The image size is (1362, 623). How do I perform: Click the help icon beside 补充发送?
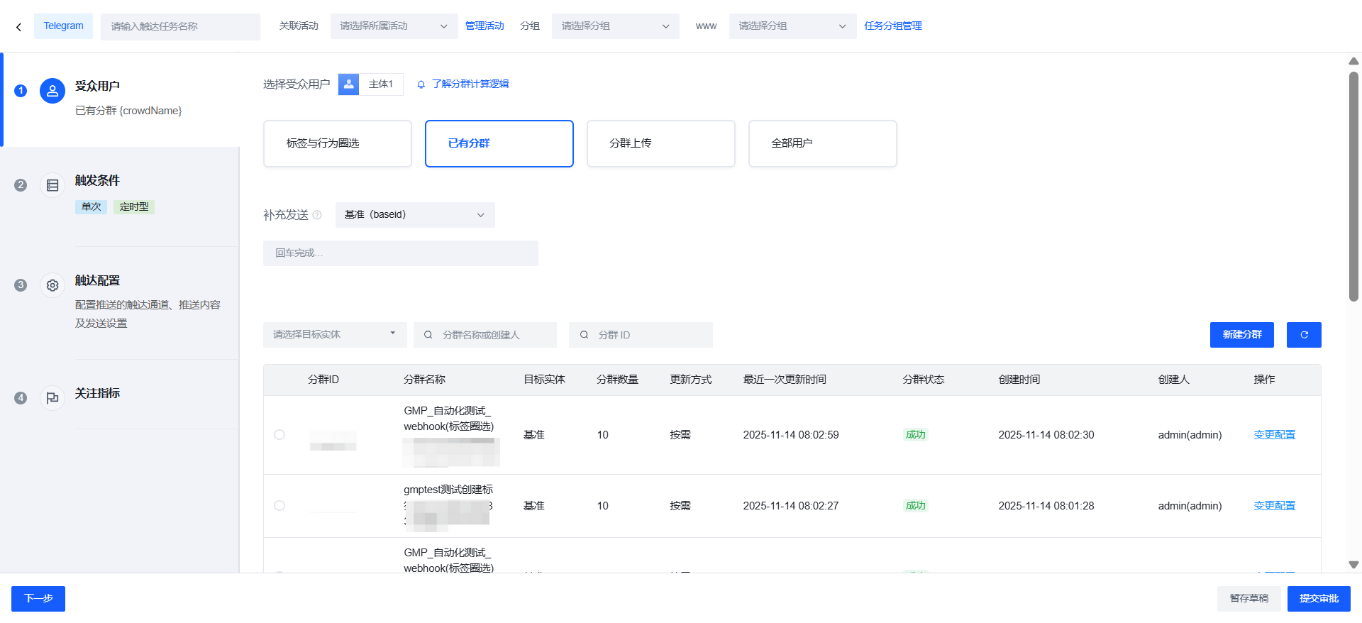point(317,215)
